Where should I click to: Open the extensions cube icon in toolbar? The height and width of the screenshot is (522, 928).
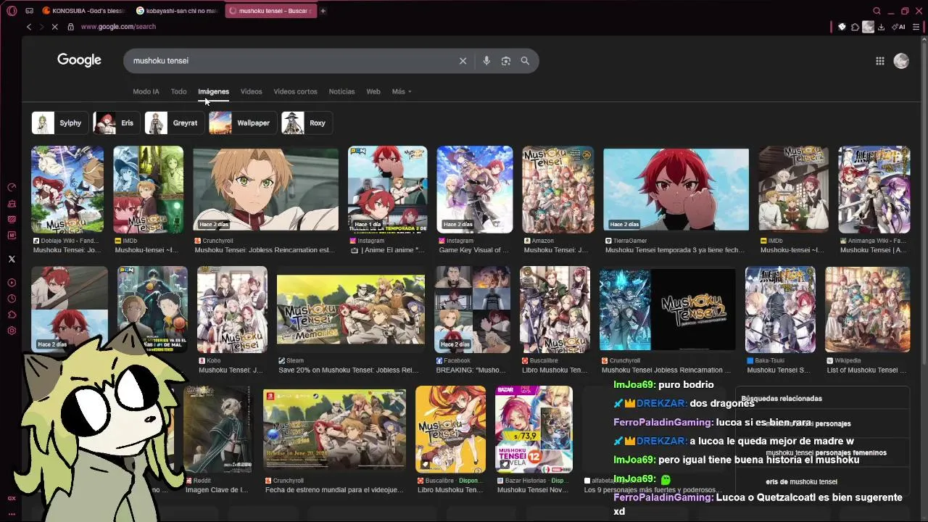855,27
